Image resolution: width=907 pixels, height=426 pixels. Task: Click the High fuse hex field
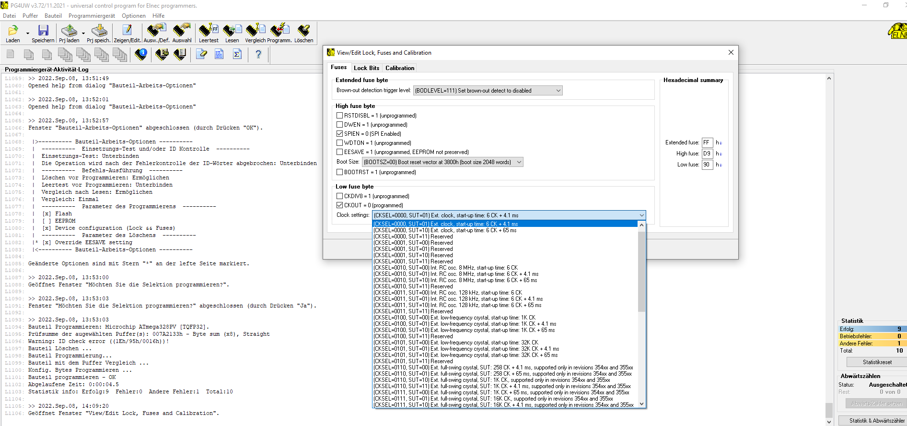click(707, 154)
